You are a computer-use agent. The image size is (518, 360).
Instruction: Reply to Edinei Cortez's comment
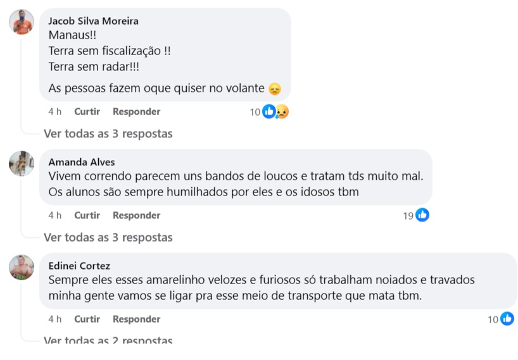(136, 320)
